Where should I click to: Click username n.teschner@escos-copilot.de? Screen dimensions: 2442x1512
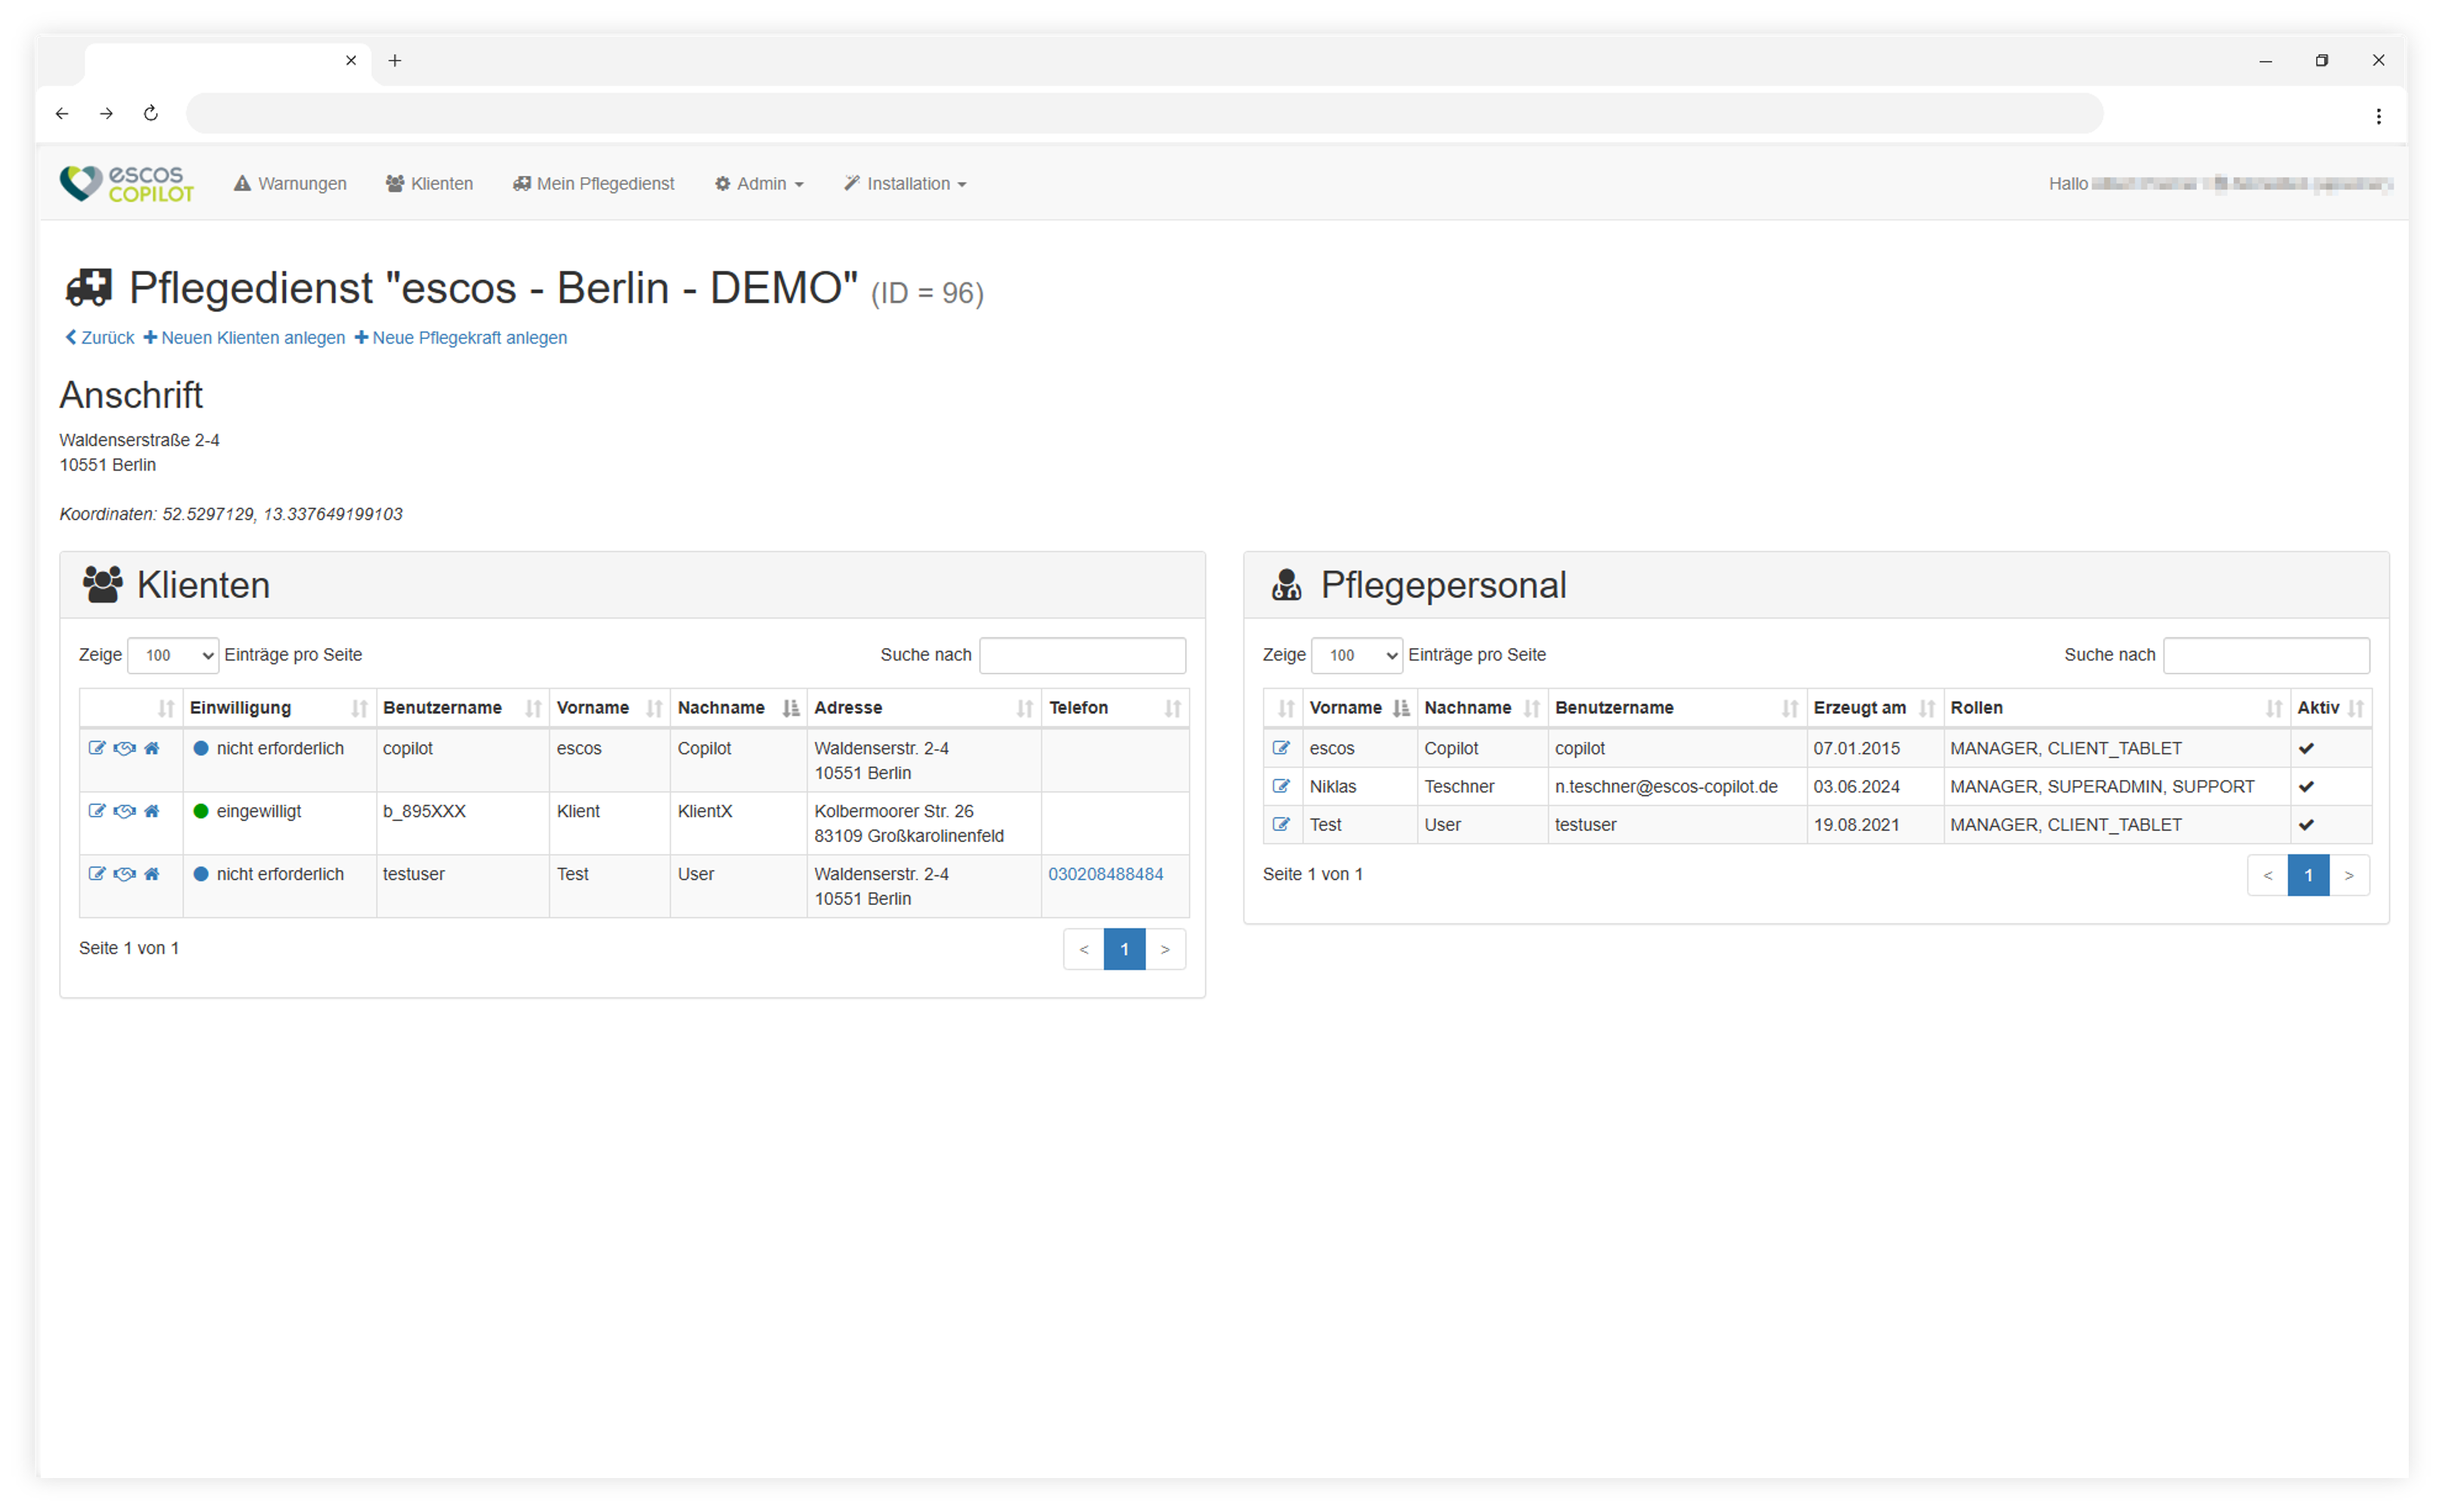pos(1666,786)
